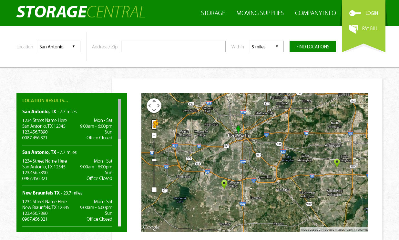399x240 pixels.
Task: Go to the Company Info menu
Action: (315, 13)
